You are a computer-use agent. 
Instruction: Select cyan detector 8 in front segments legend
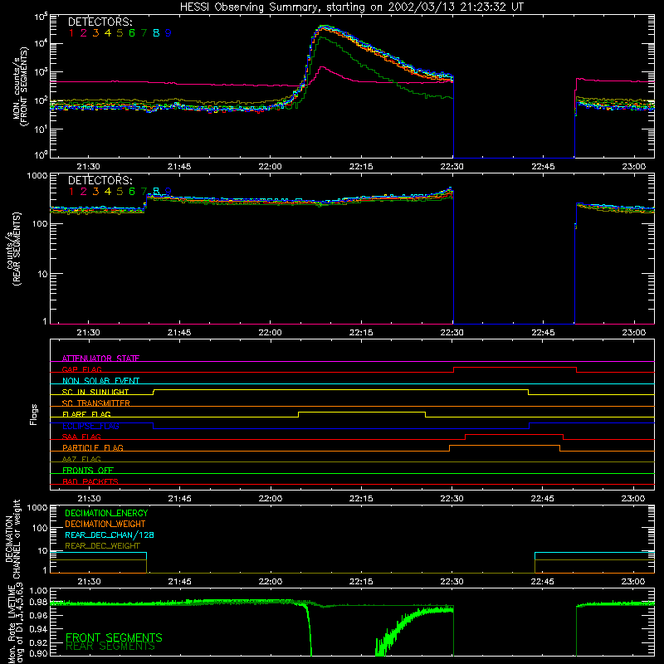point(156,33)
